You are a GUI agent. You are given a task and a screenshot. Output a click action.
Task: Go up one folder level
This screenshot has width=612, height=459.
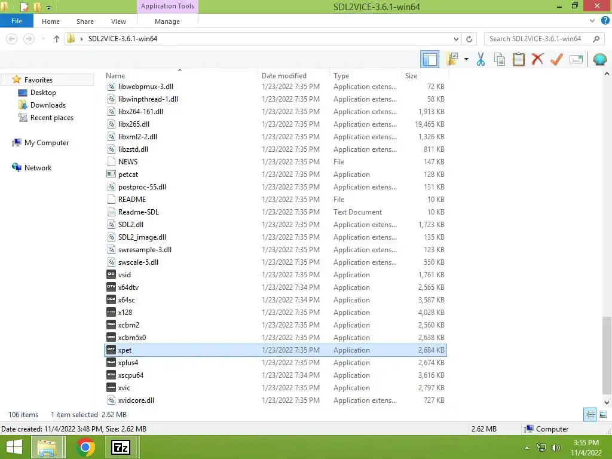tap(57, 39)
